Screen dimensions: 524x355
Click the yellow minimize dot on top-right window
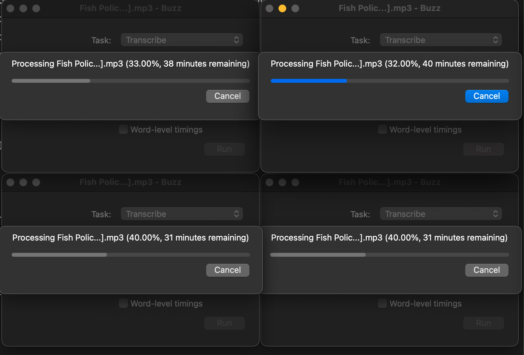(x=282, y=8)
